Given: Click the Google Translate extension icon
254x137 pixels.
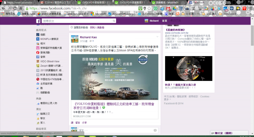Looking at the screenshot, I should pyautogui.click(x=162, y=8).
